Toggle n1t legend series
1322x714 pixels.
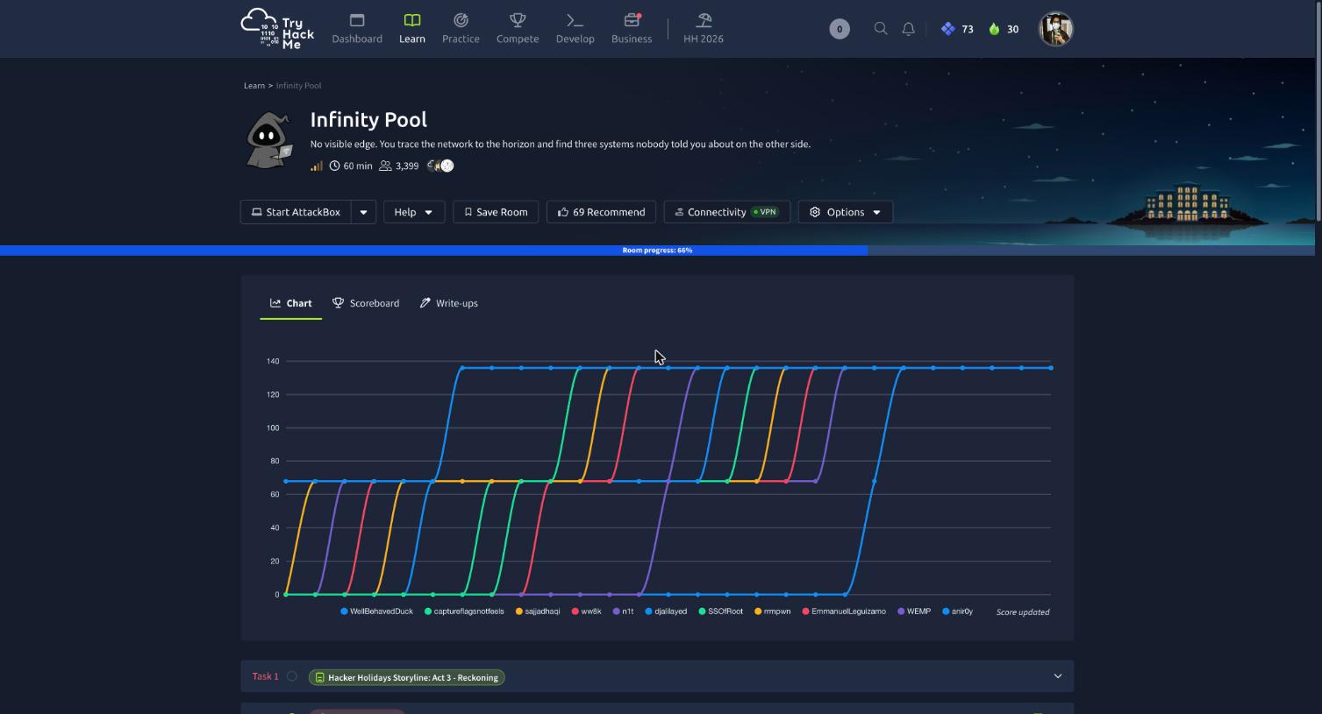click(x=623, y=611)
